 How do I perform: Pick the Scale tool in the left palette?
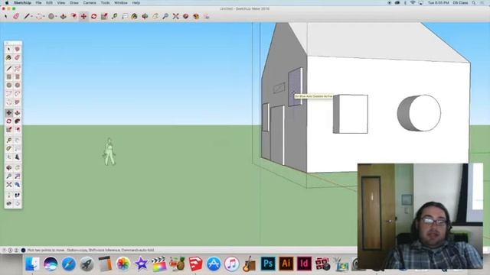[8, 129]
